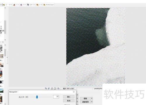Open dropdown arrow beside 逆光校正 button

(92, 102)
